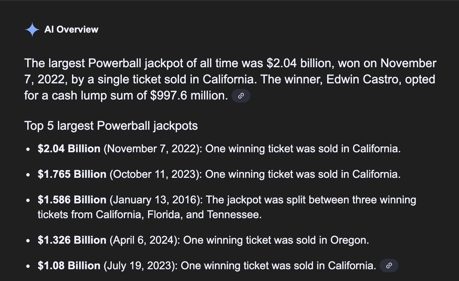Click the October 11, 2023 date text

154,175
